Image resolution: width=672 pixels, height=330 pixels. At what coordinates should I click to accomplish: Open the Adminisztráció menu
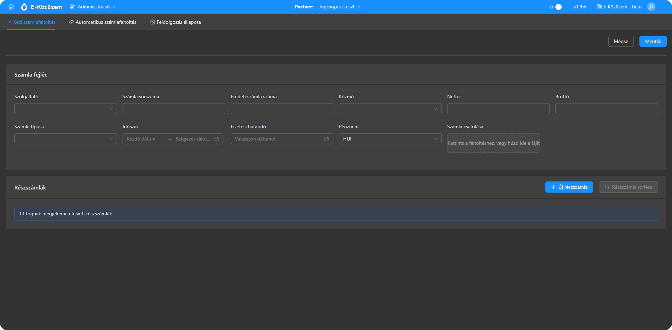(x=93, y=7)
